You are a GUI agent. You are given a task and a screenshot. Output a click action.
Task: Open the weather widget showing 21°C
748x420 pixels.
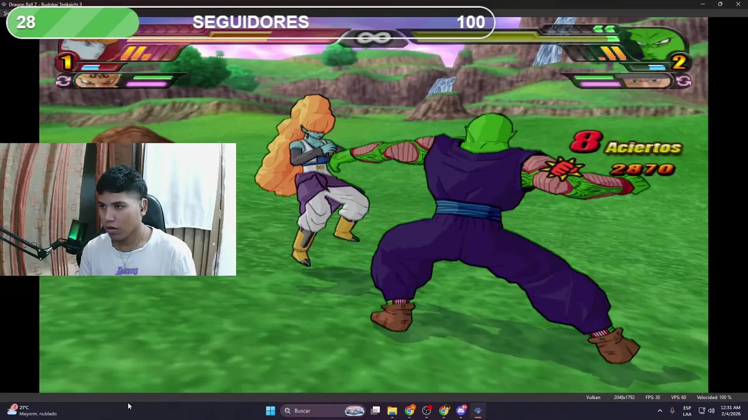tap(32, 411)
